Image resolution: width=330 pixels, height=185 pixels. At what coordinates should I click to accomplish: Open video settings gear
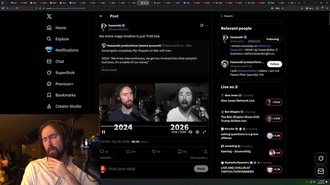click(197, 132)
